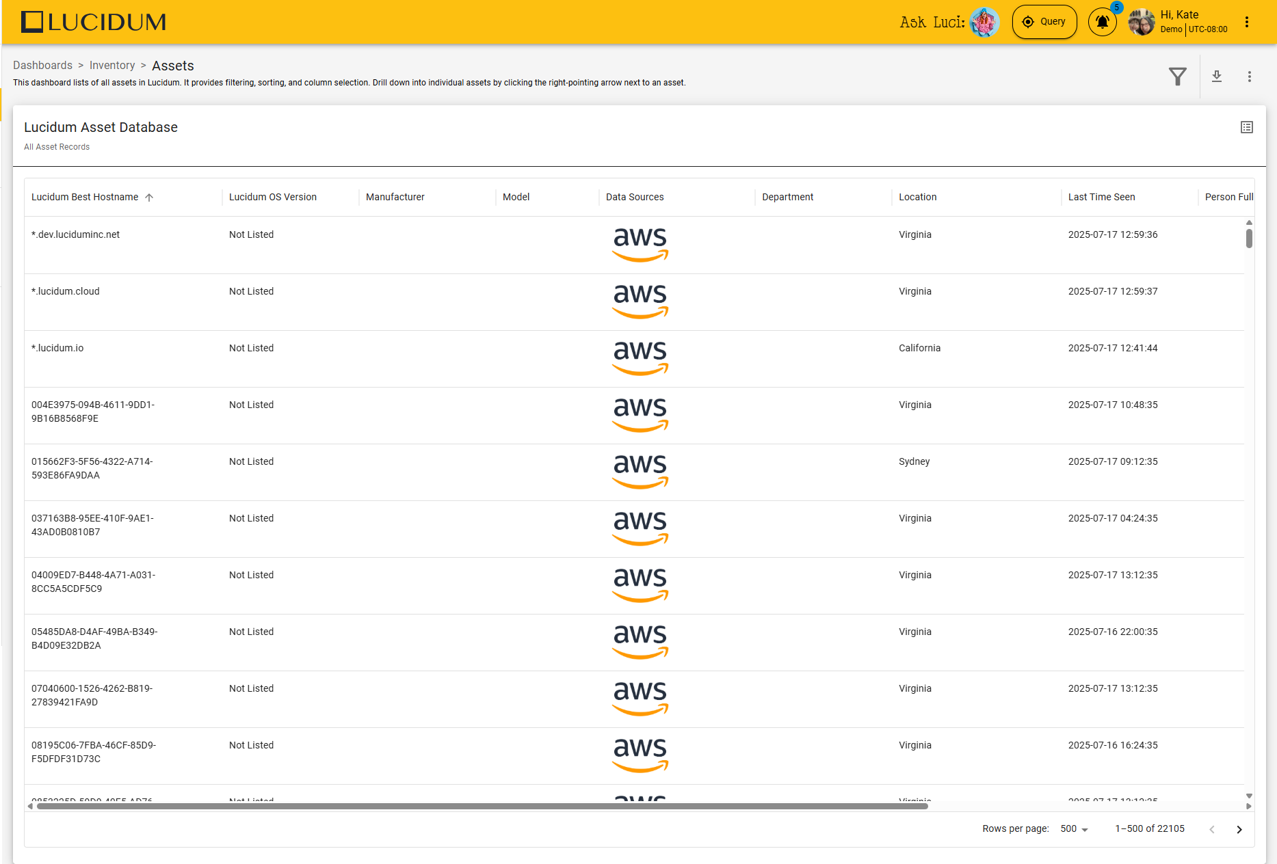Select hostname 015662F3-5F56-4322-A714-593E86FA9DAA
Image resolution: width=1277 pixels, height=864 pixels.
point(92,468)
